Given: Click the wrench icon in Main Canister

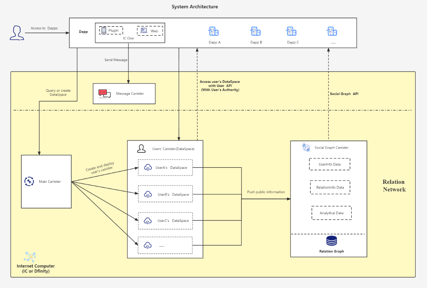Looking at the screenshot, I should [29, 182].
